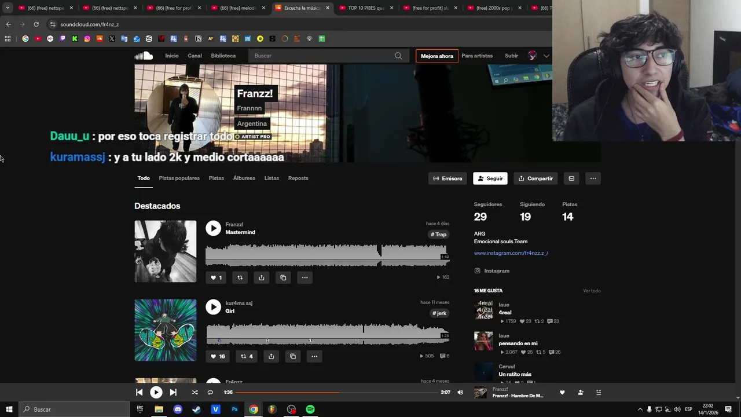Open more options for Girl track
This screenshot has width=741, height=417.
(x=314, y=356)
